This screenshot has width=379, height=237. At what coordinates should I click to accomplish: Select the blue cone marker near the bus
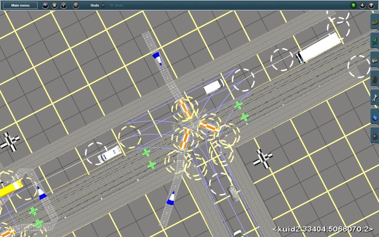pos(41,193)
